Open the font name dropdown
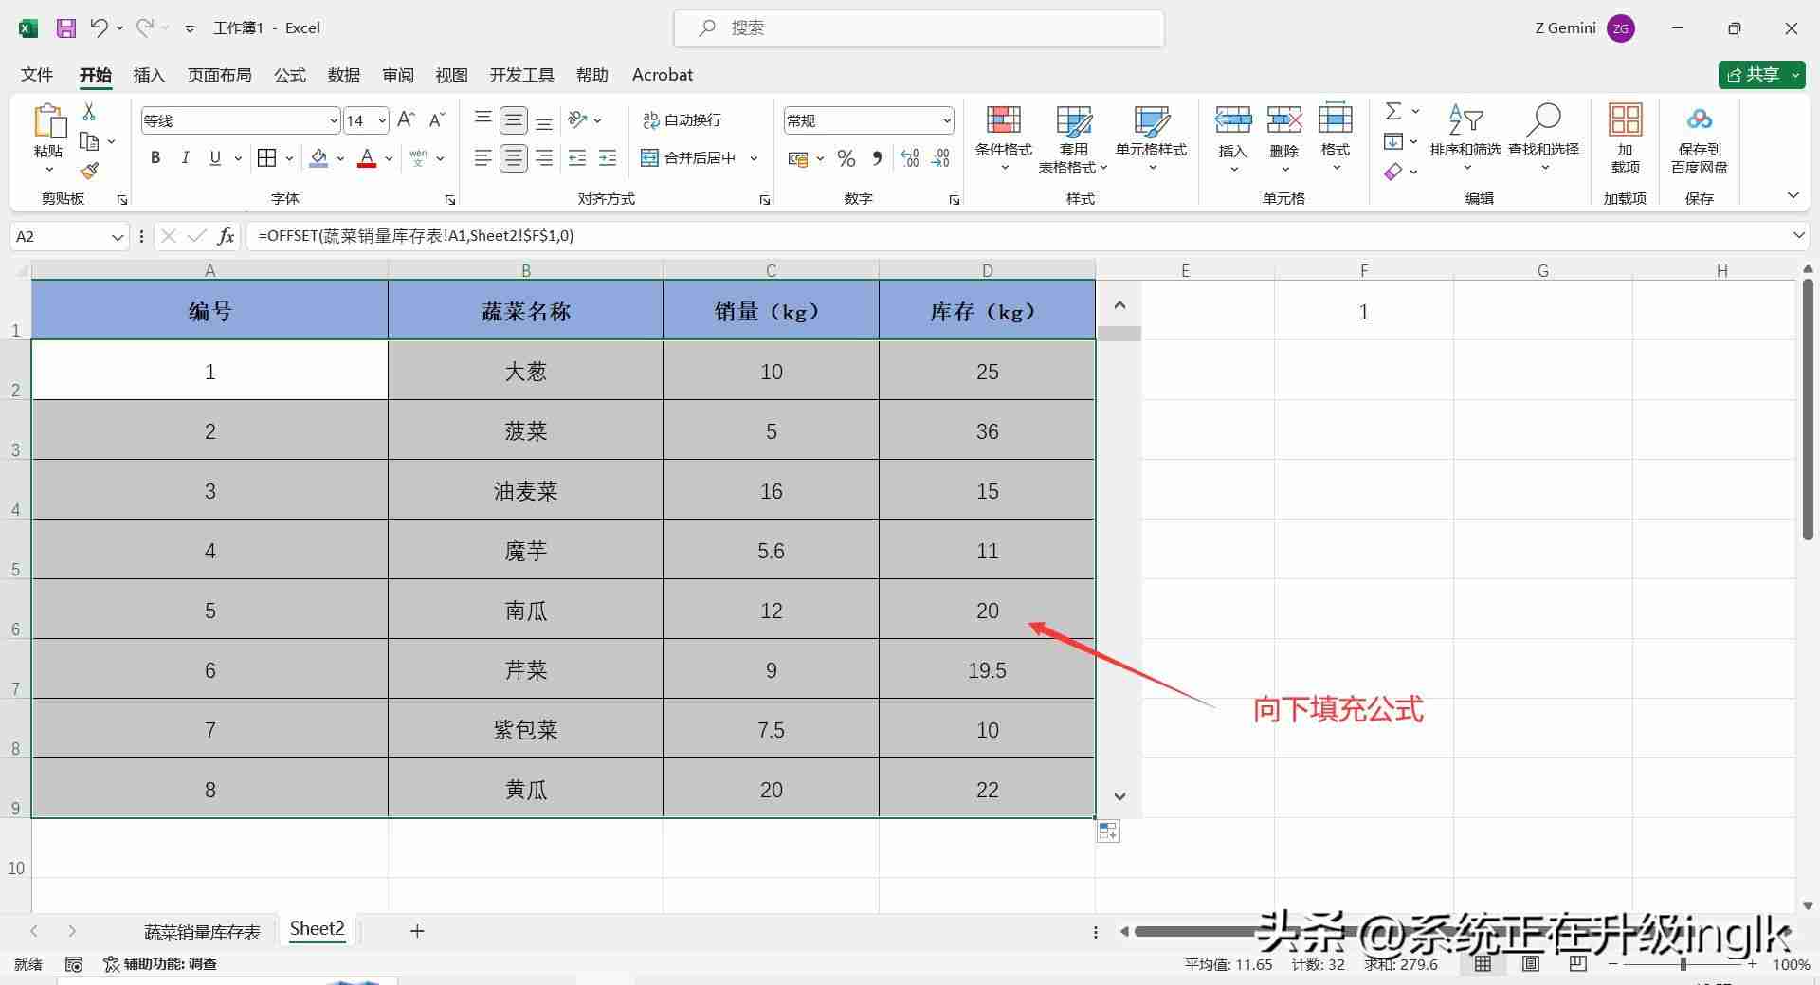1820x985 pixels. tap(333, 119)
